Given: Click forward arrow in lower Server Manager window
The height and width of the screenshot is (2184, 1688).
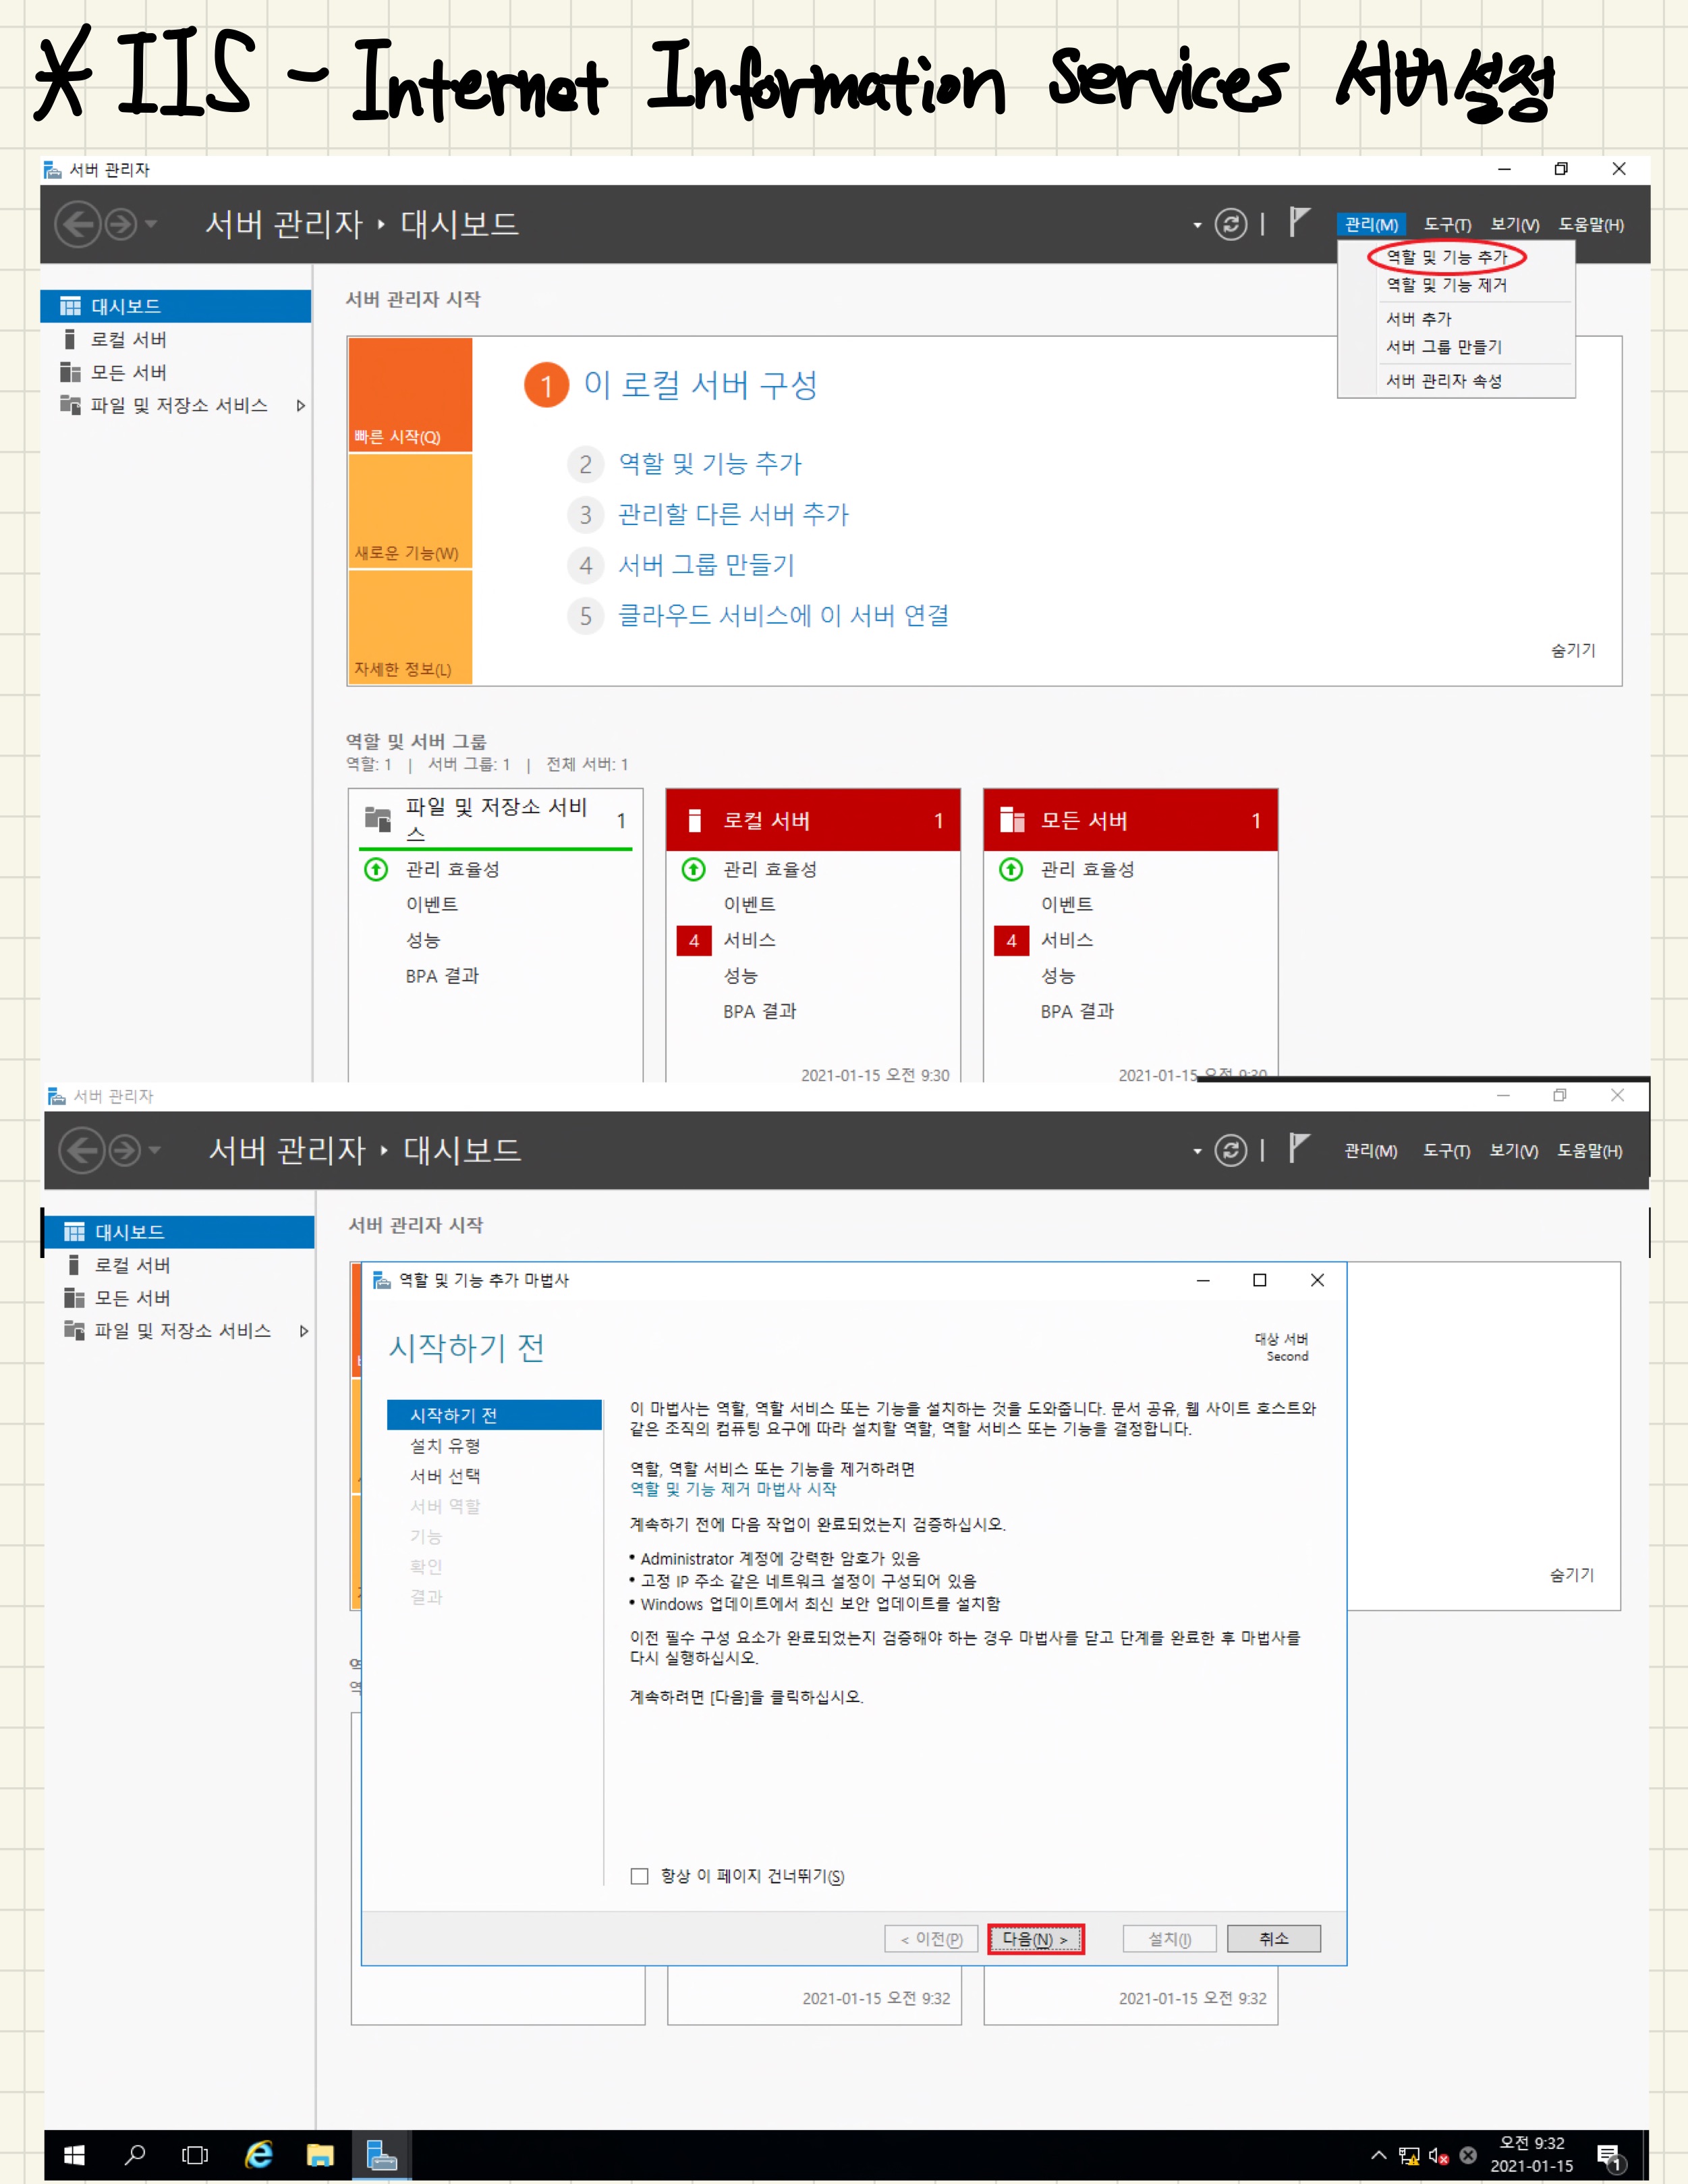Looking at the screenshot, I should (125, 1150).
